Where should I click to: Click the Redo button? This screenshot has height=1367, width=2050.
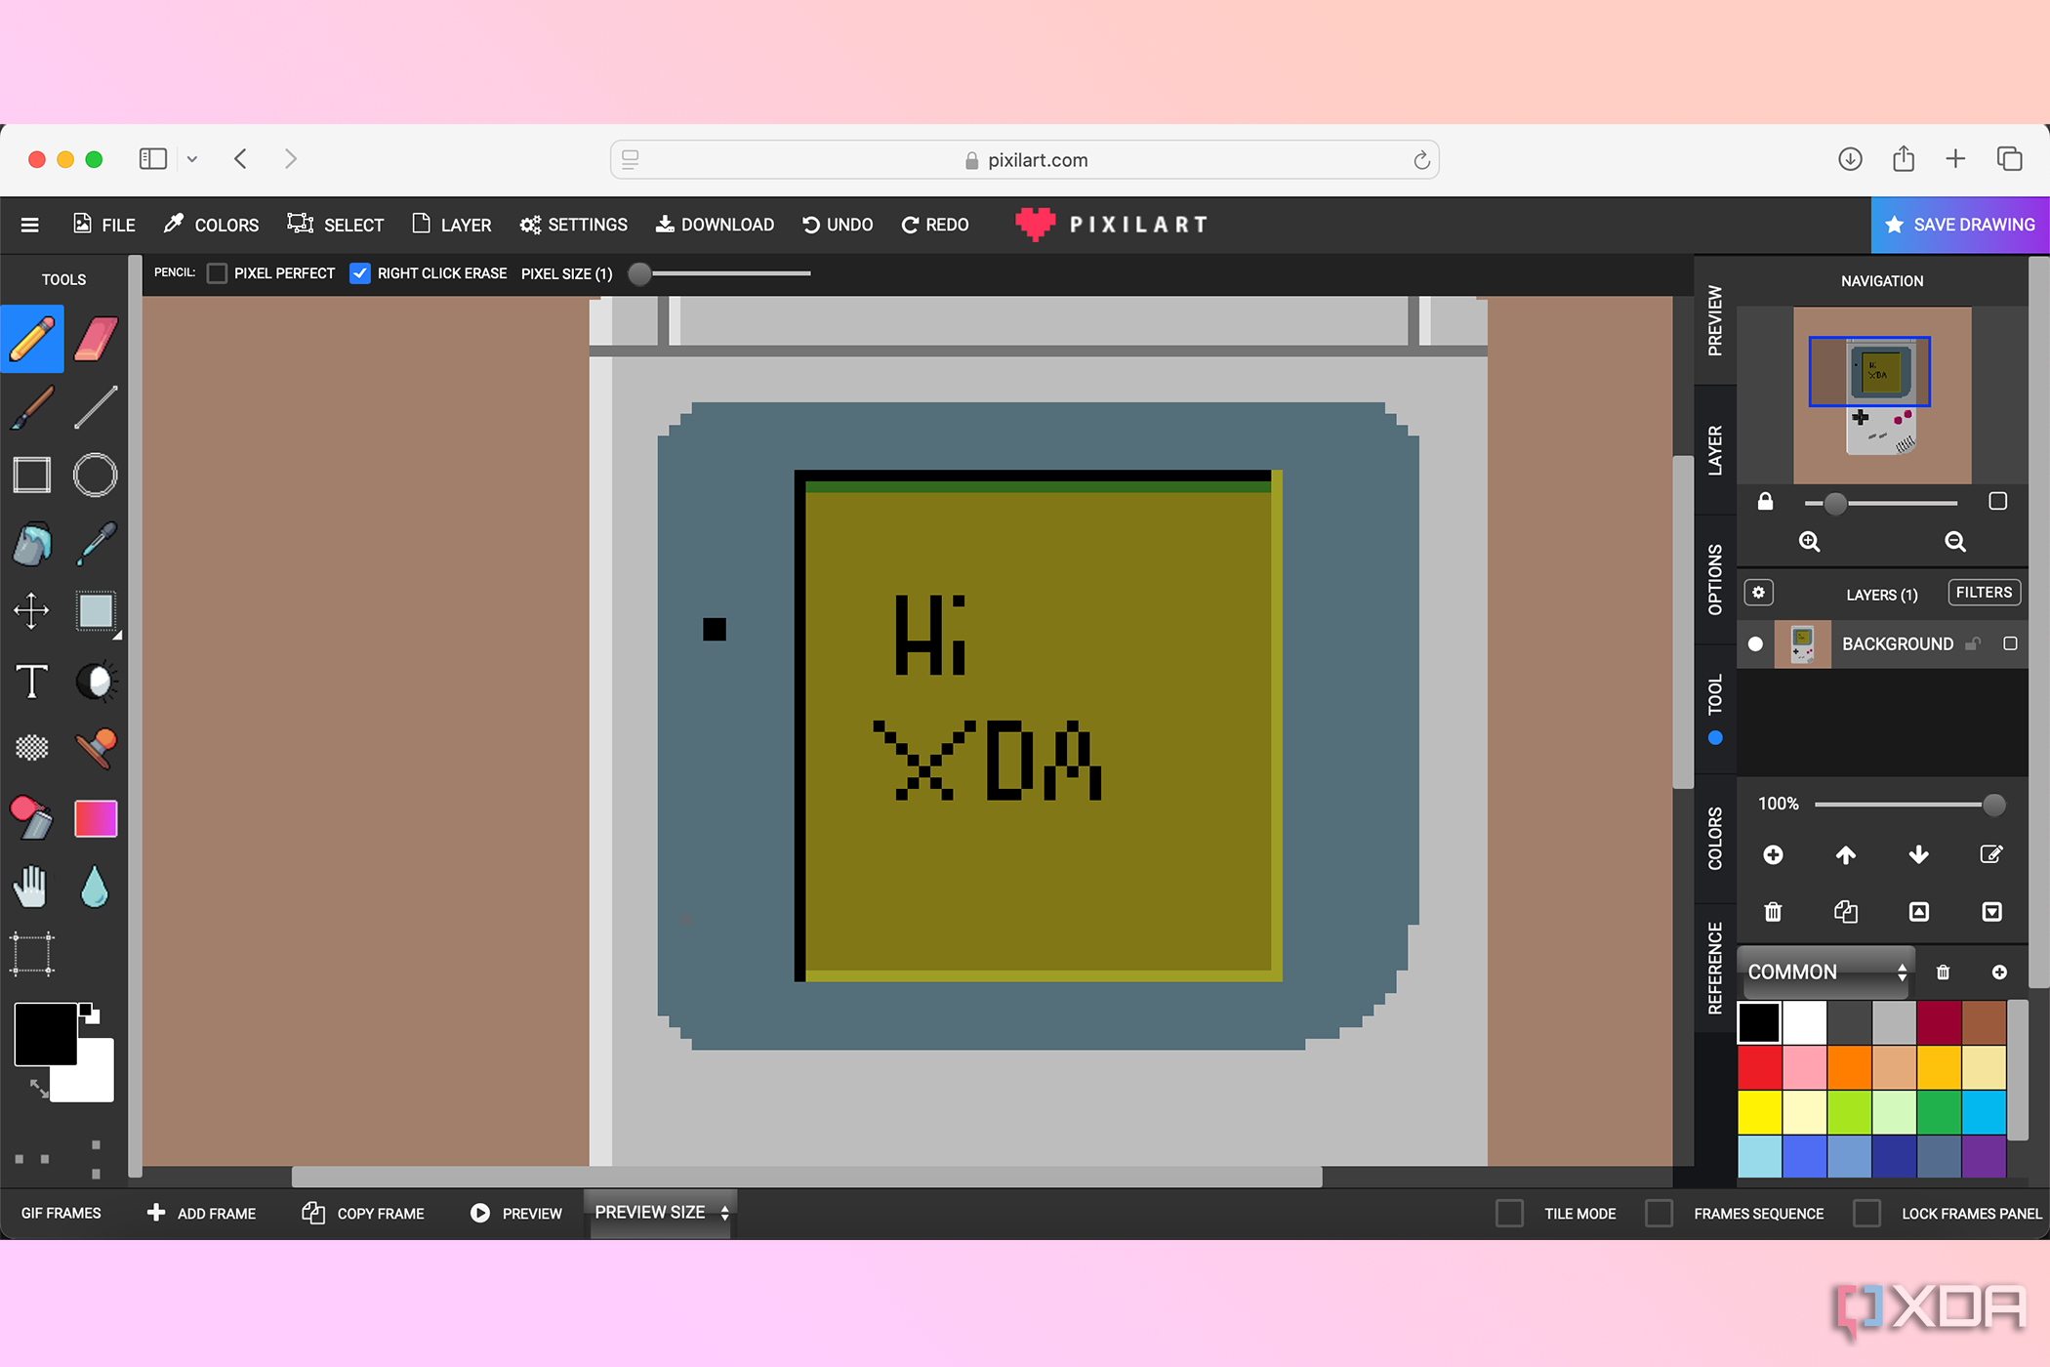tap(935, 226)
